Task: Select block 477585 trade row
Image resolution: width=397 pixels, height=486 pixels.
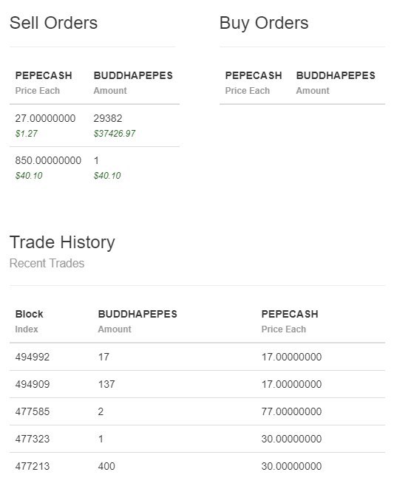Action: coord(197,411)
